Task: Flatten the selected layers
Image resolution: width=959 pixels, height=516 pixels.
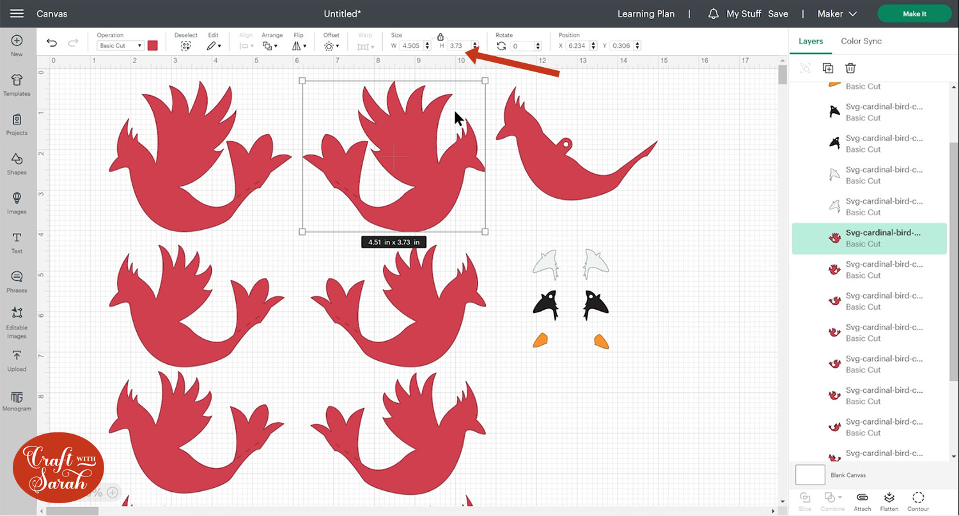Action: (x=889, y=501)
